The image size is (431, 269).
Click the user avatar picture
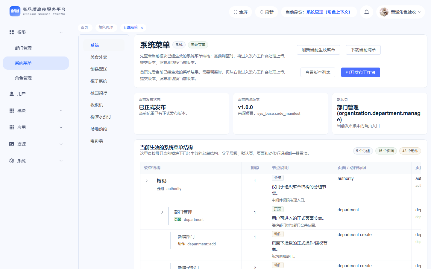point(384,12)
